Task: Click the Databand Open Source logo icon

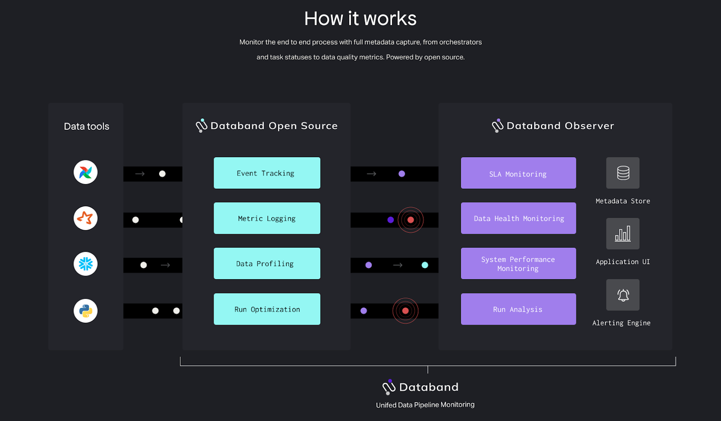Action: click(x=201, y=126)
